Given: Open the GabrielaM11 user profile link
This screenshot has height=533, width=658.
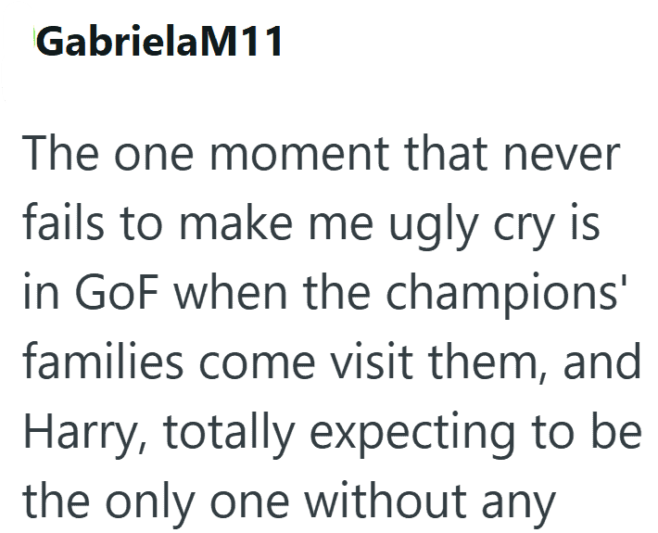Looking at the screenshot, I should 158,41.
